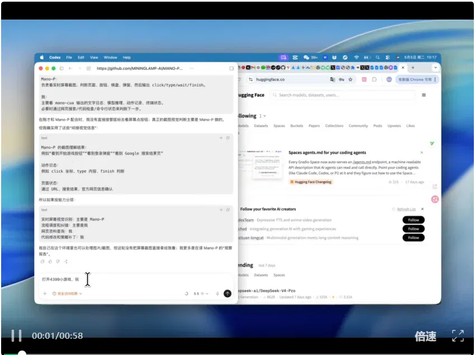
Task: Click the Spotlight search icon in menu bar
Action: pyautogui.click(x=377, y=57)
